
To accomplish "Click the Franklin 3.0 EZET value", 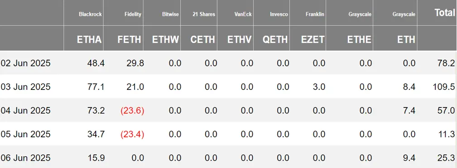I will (319, 87).
